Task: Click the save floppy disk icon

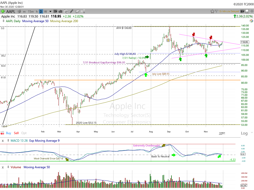Action: pyautogui.click(x=247, y=11)
